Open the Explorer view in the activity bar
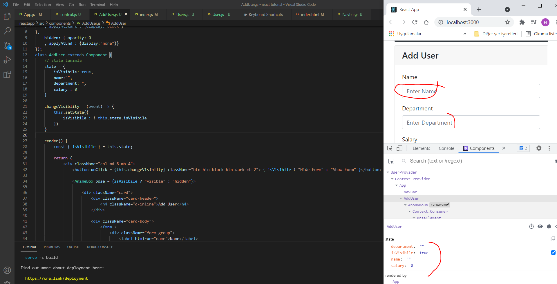Image resolution: width=557 pixels, height=284 pixels. (x=7, y=17)
